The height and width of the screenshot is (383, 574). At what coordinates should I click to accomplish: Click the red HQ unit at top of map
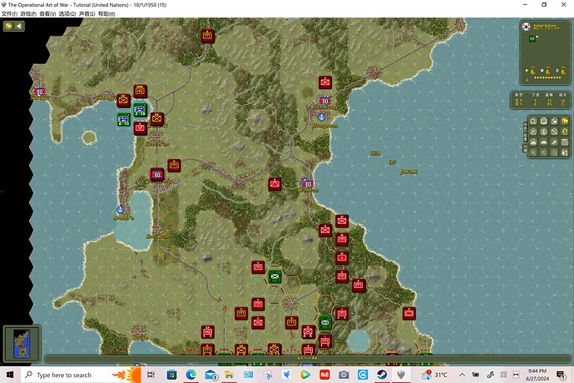coord(208,36)
